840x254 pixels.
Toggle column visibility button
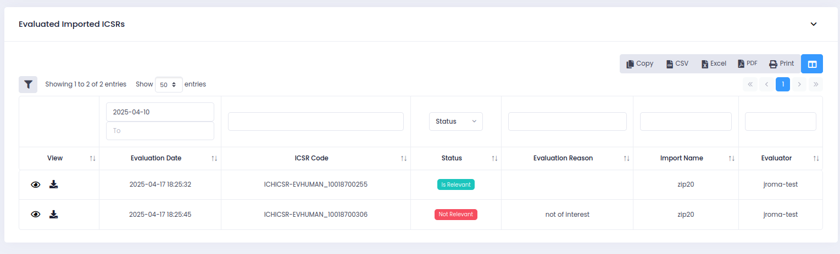point(811,64)
